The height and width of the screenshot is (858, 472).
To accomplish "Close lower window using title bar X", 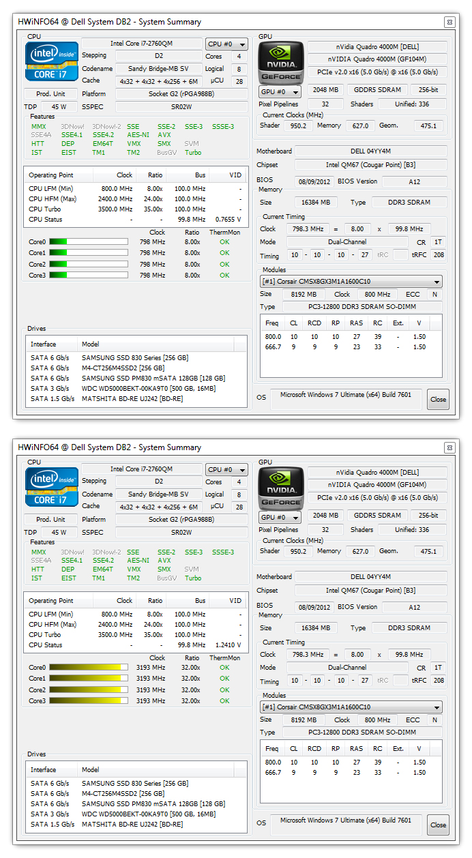I will 449,447.
